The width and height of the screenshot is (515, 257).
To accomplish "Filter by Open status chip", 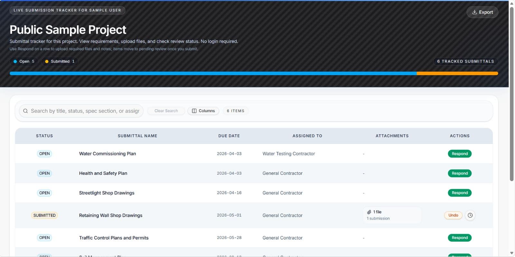I will tap(24, 61).
